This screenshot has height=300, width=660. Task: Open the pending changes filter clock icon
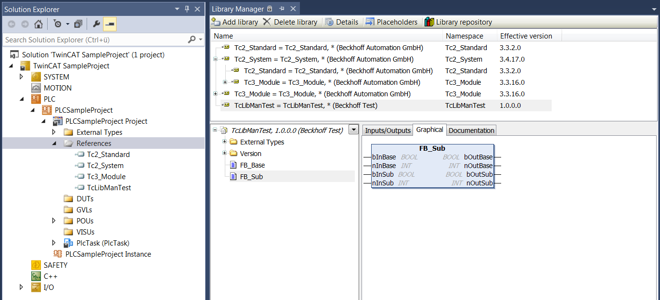[58, 24]
